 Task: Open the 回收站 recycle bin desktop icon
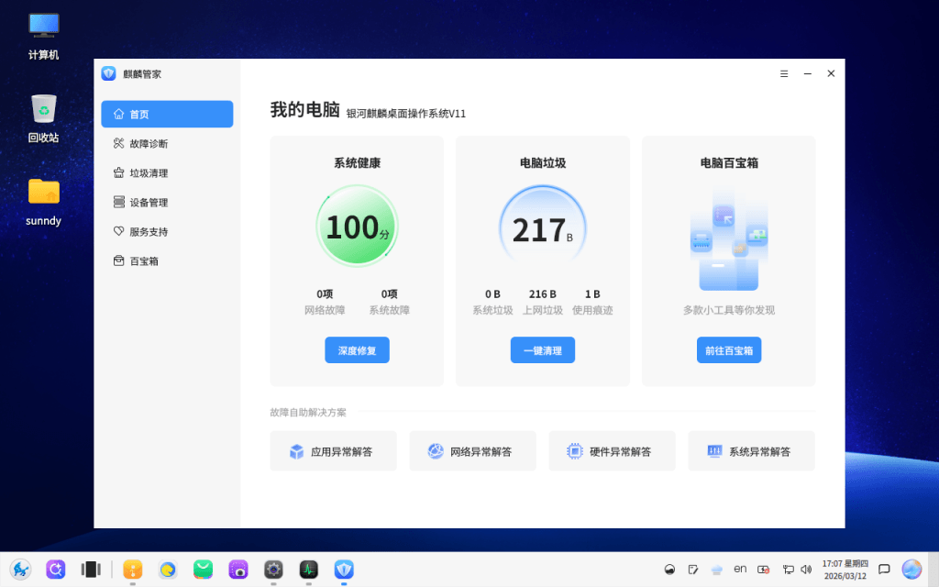(x=44, y=118)
